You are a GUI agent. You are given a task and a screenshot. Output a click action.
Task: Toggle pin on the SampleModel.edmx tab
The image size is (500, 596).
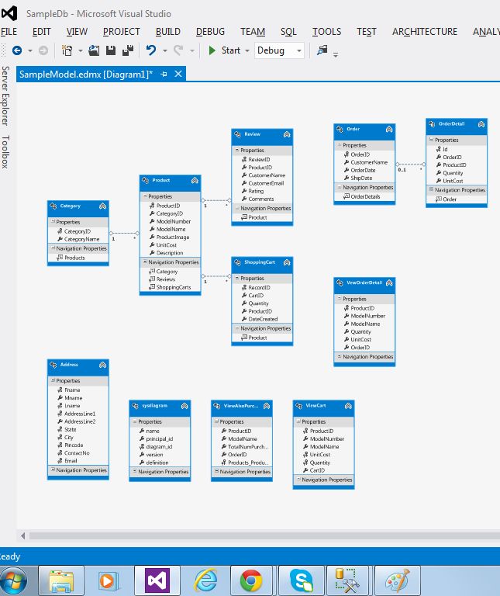tap(164, 74)
